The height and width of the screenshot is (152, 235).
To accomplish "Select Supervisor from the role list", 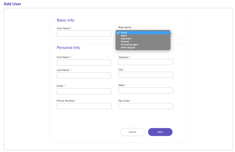I will (126, 39).
